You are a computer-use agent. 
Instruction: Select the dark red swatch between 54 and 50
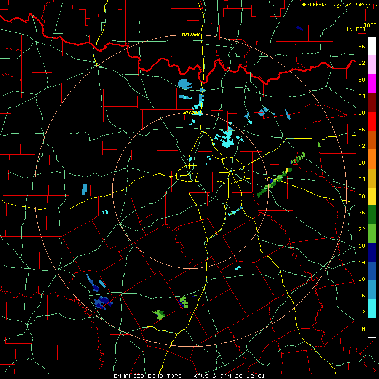point(372,103)
